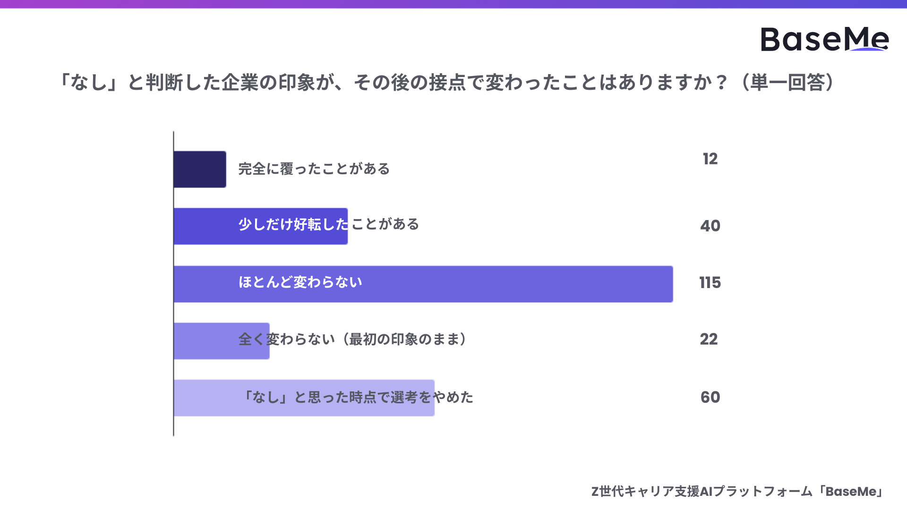Click the purple gradient strip at top
This screenshot has width=907, height=510.
[x=453, y=4]
